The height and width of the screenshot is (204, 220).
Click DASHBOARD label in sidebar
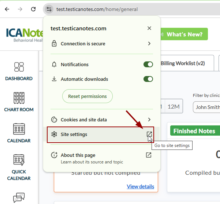[19, 79]
